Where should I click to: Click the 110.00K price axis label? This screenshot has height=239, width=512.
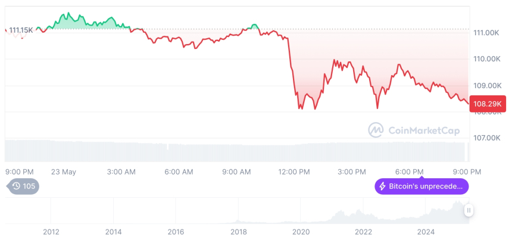pos(486,59)
